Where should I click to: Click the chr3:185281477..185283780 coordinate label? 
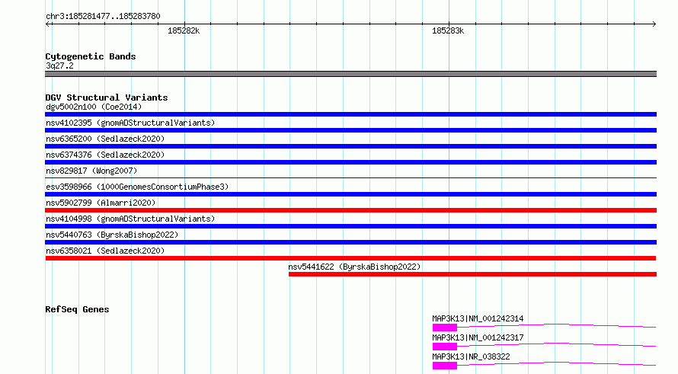pyautogui.click(x=103, y=16)
